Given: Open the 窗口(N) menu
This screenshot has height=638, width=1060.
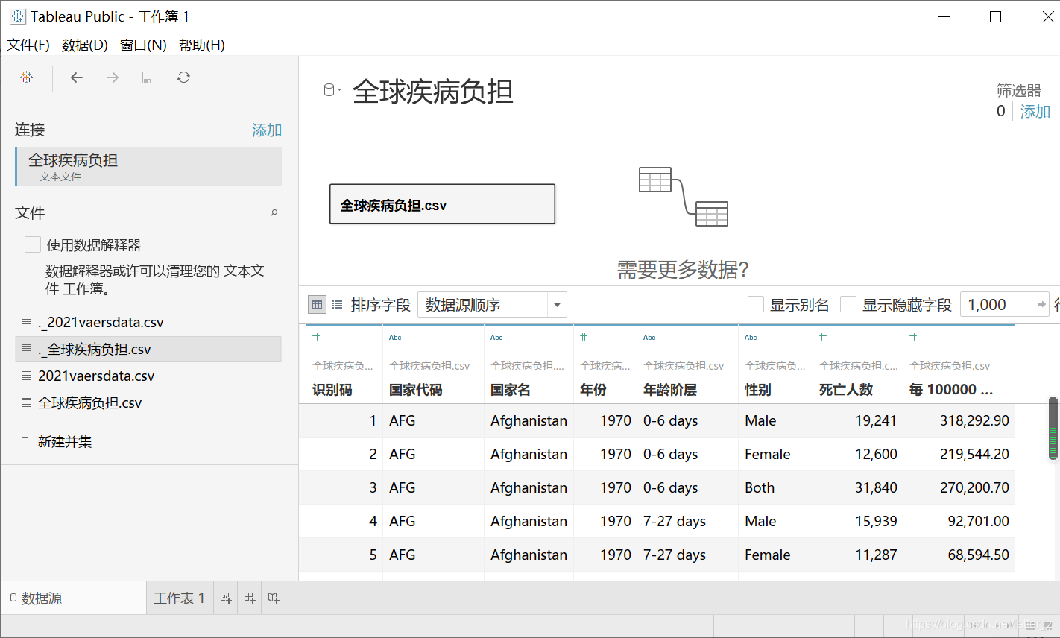Looking at the screenshot, I should pos(143,45).
